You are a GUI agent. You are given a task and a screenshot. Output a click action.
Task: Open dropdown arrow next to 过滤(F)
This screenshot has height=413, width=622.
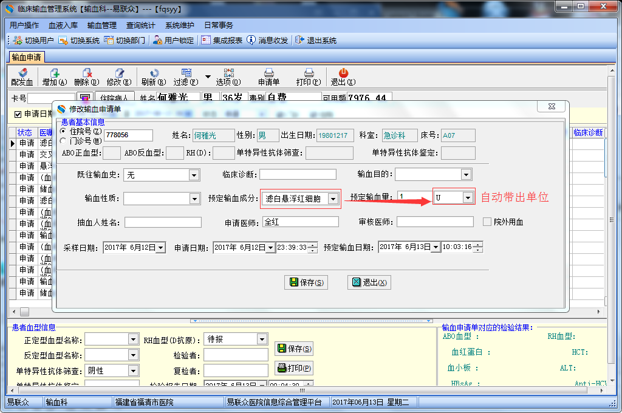pyautogui.click(x=208, y=77)
